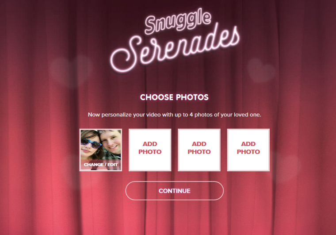Click the uploaded couple photo thumbnail

point(101,150)
